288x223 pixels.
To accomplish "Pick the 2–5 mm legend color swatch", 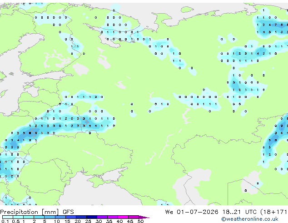I will (39, 217).
